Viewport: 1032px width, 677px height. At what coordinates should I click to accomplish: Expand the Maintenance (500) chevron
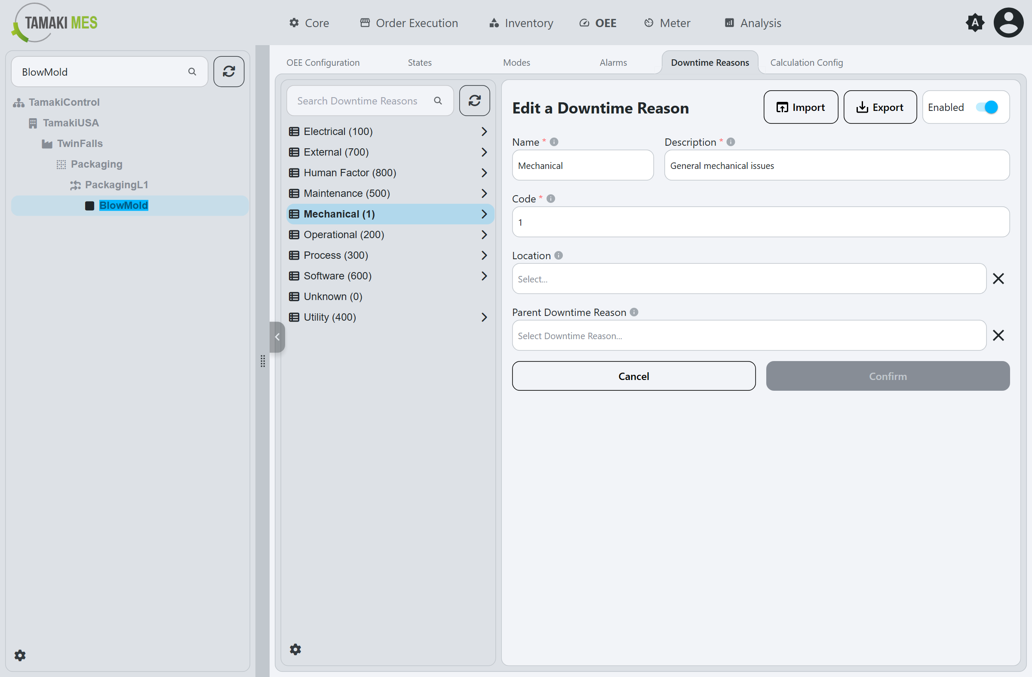(x=484, y=193)
